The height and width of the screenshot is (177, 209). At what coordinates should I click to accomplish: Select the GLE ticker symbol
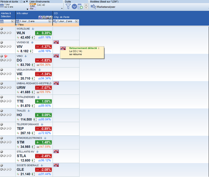(x=20, y=170)
